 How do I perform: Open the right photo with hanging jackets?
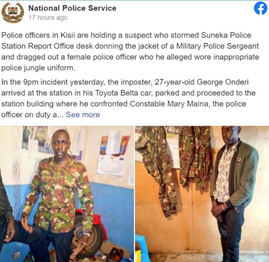click(202, 194)
